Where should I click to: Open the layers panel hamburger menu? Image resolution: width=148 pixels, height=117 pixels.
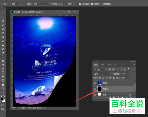[x=134, y=65]
